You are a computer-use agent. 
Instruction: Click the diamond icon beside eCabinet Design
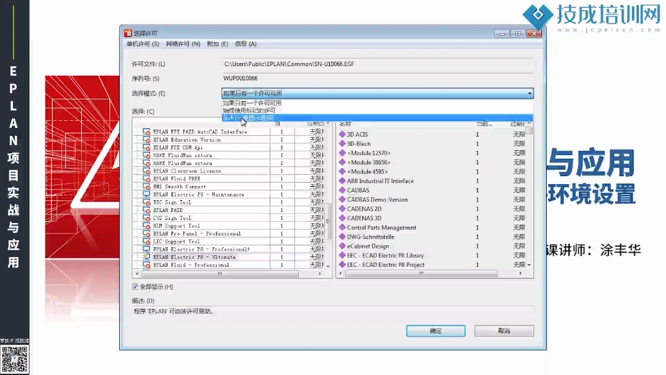pyautogui.click(x=342, y=246)
